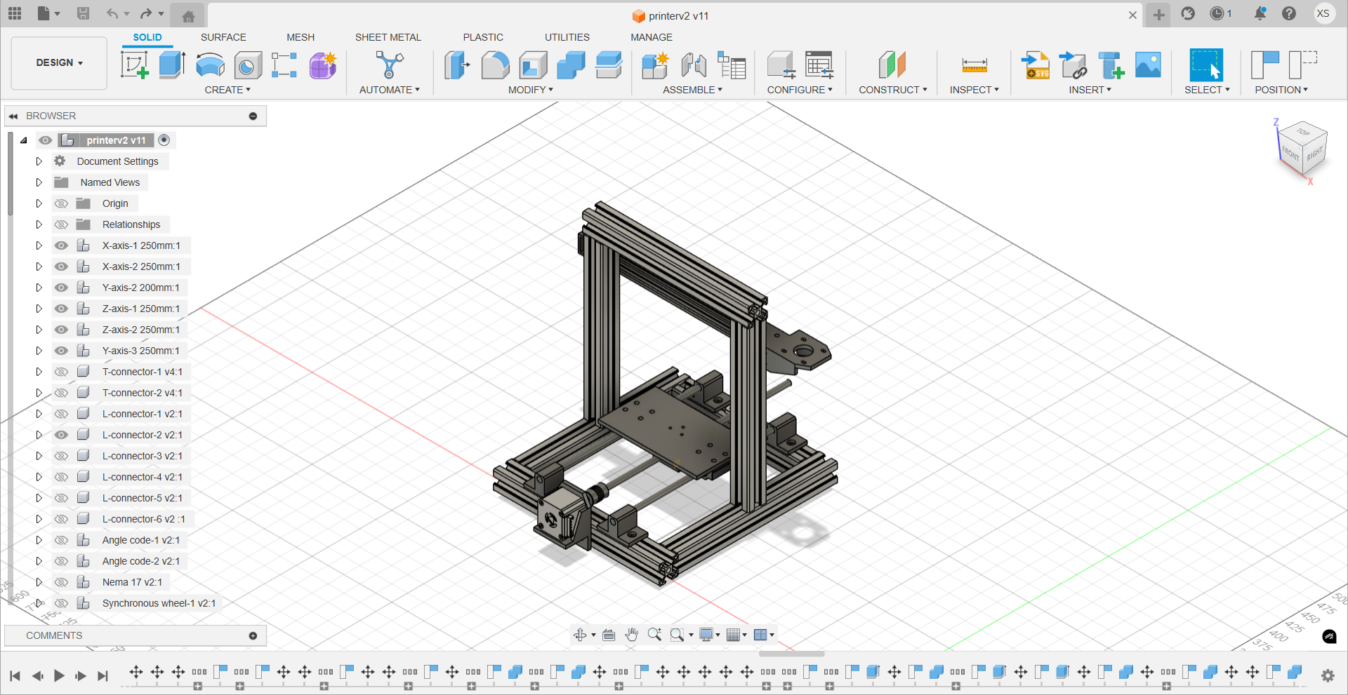The width and height of the screenshot is (1348, 695).
Task: Expand the Named Views node
Action: click(39, 182)
